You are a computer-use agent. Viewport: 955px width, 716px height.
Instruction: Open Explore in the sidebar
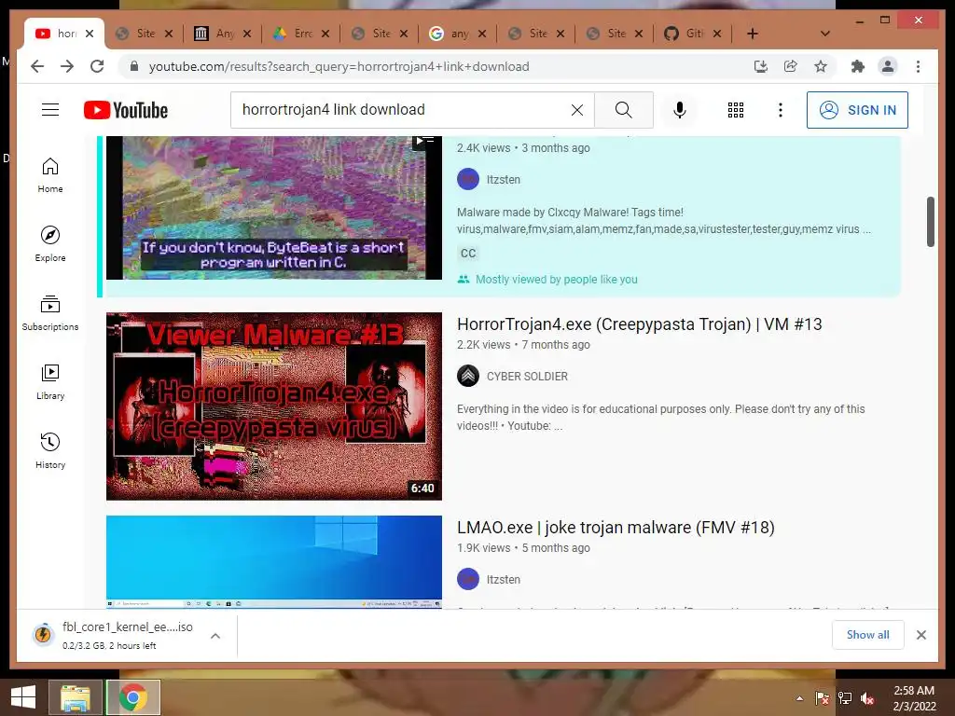[x=50, y=244]
